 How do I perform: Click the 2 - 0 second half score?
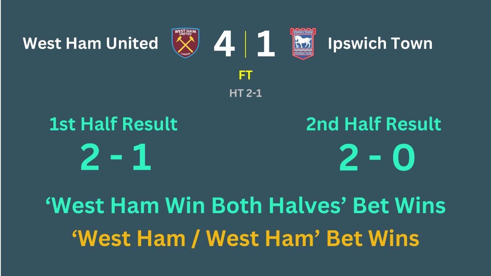click(377, 158)
